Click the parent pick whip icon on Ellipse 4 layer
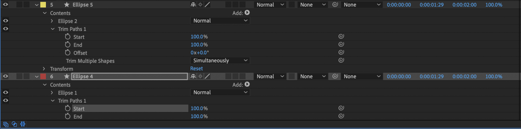 pos(335,76)
